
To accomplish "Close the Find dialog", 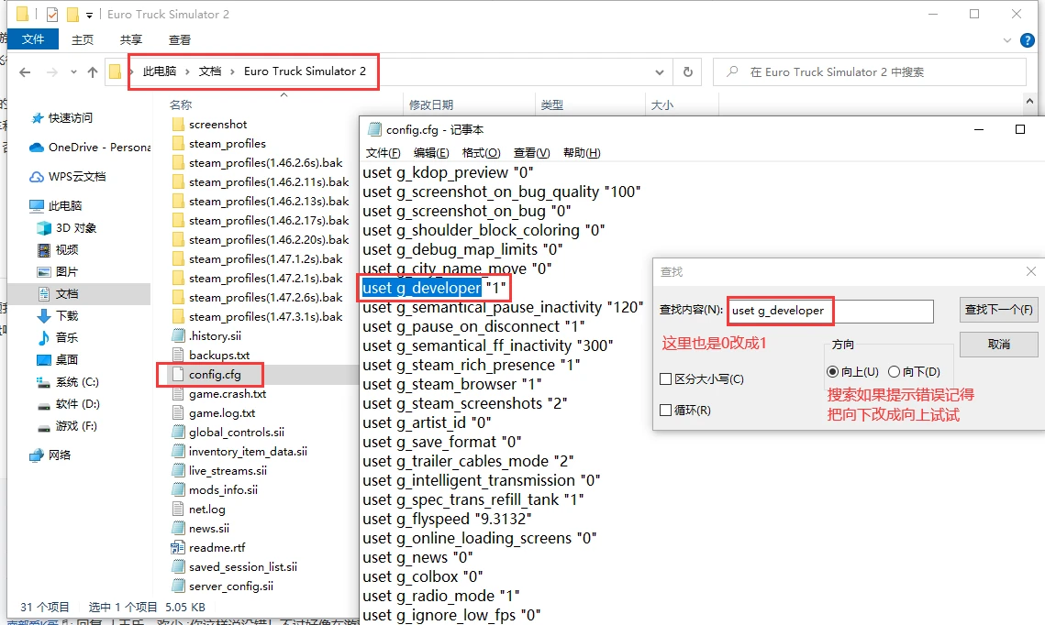I will pyautogui.click(x=1031, y=271).
